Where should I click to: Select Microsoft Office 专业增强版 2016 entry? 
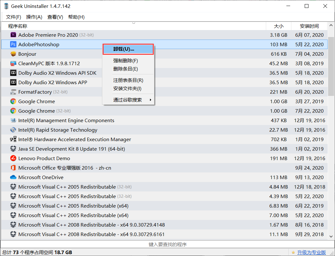tap(65, 168)
